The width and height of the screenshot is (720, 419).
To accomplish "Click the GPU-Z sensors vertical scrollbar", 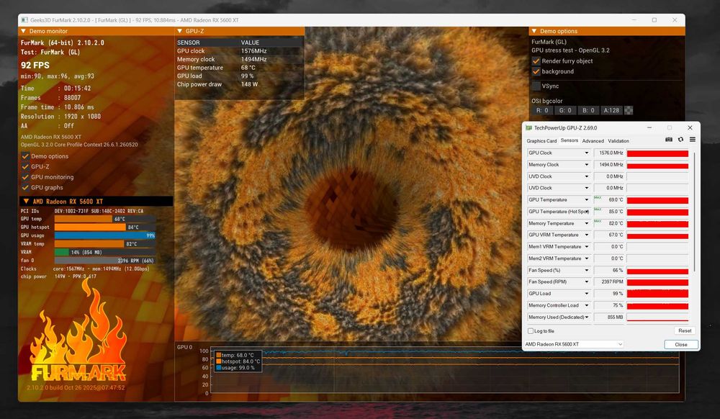I will [695, 211].
